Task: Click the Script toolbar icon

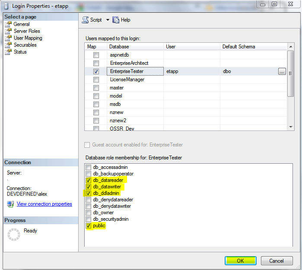Action: [85, 20]
